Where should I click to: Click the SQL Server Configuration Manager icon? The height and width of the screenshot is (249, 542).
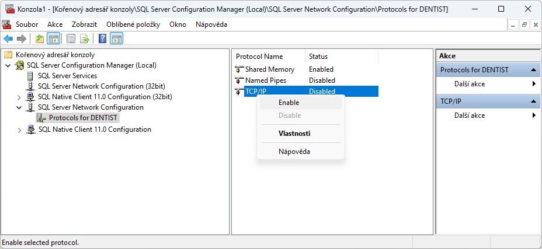(20, 65)
